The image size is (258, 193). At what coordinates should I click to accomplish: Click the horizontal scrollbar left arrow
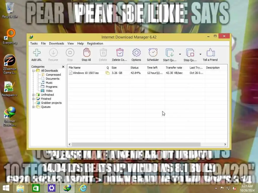(70, 144)
